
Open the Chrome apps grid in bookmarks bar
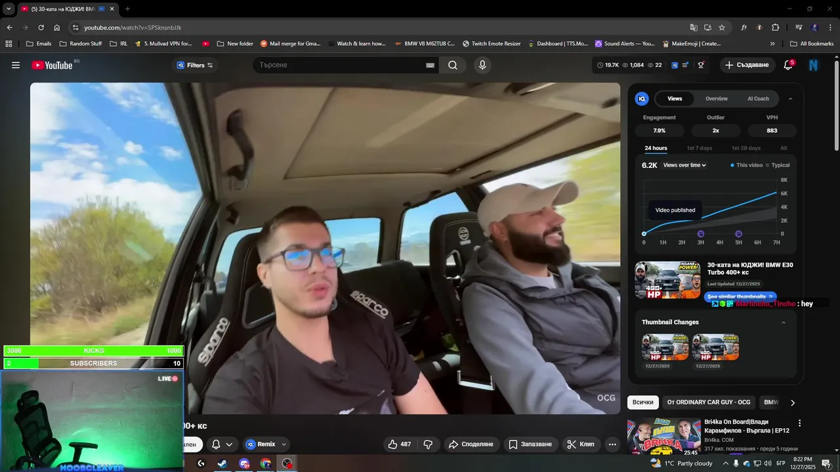(9, 44)
